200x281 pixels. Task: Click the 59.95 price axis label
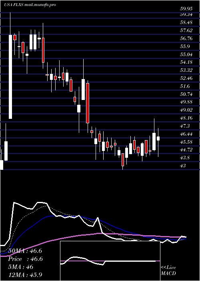tap(186, 8)
